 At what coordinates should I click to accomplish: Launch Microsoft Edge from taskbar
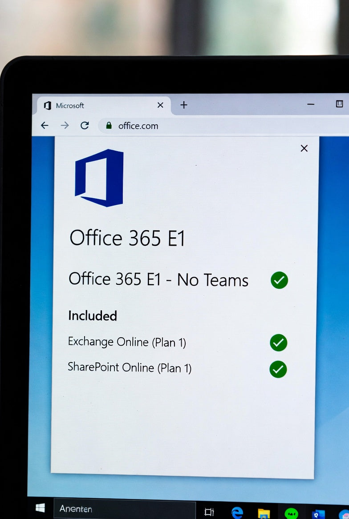coord(237,513)
